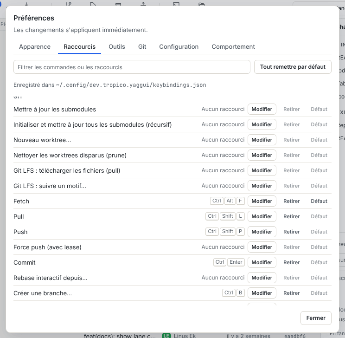Go to the Configuration tab
Viewport: 345px width, 338px height.
(x=179, y=47)
